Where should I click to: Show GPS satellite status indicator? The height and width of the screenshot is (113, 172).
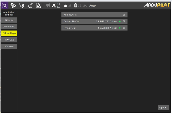click(x=56, y=5)
